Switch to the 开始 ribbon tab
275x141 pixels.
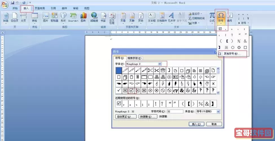[15, 8]
